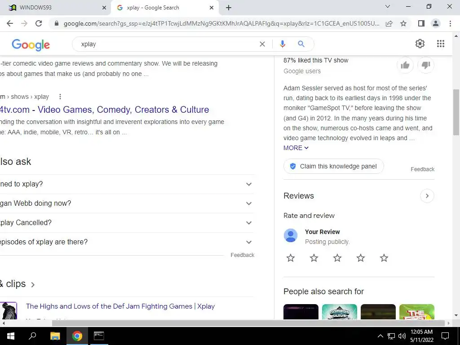Open File Explorer from the taskbar
Screen dimensions: 460x345
55,336
